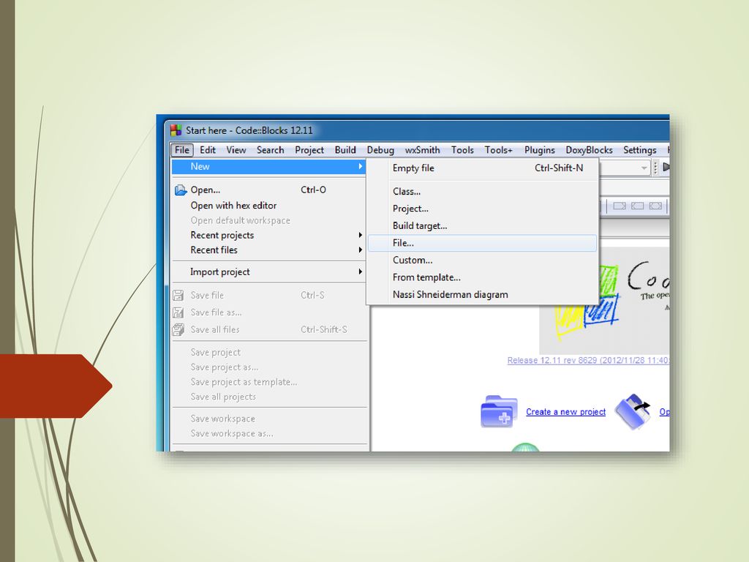This screenshot has height=562, width=749.
Task: Click the Open folder icon in File menu
Action: click(181, 190)
